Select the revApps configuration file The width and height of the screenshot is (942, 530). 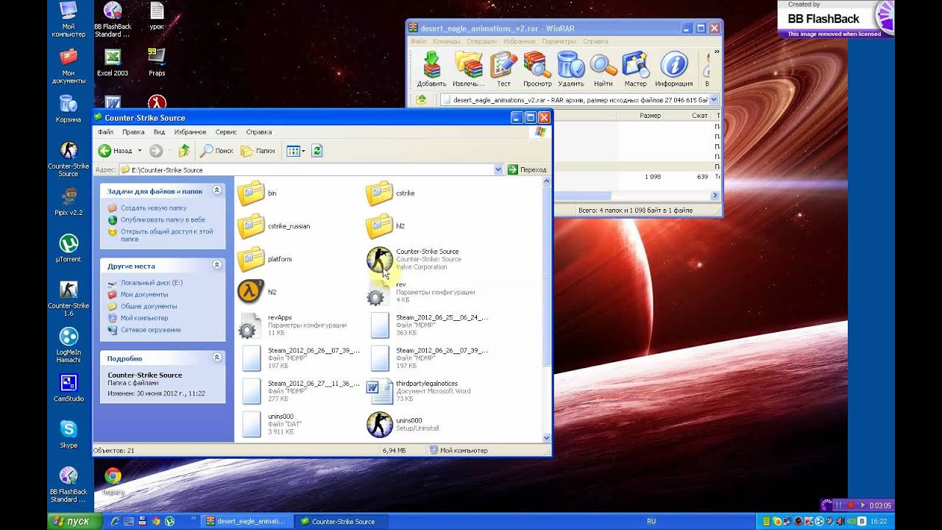click(293, 325)
